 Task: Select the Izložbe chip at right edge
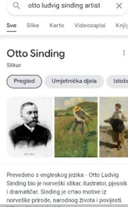(x=117, y=81)
